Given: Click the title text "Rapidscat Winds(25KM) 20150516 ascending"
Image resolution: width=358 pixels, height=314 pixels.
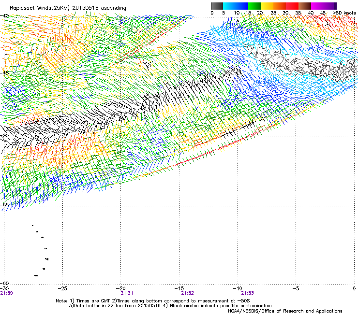Looking at the screenshot, I should click(68, 8).
